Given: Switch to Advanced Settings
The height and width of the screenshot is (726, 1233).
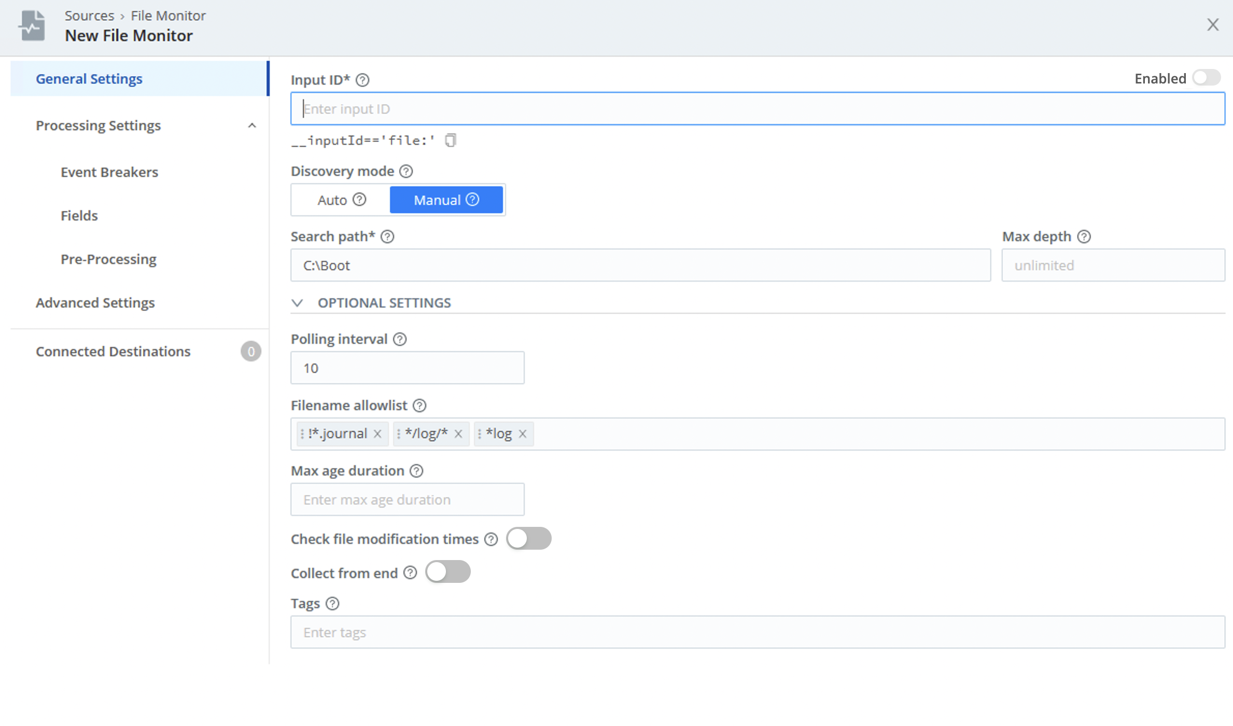Looking at the screenshot, I should [x=95, y=302].
